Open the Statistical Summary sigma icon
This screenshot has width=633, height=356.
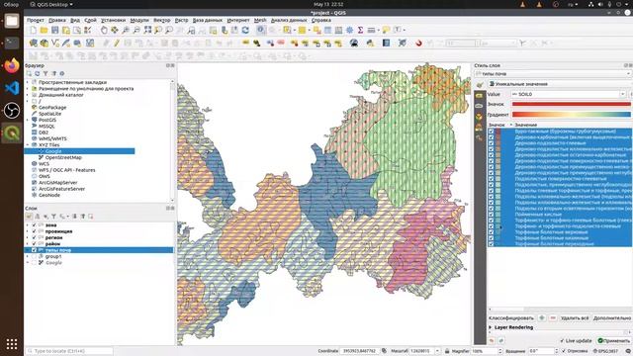pyautogui.click(x=360, y=31)
